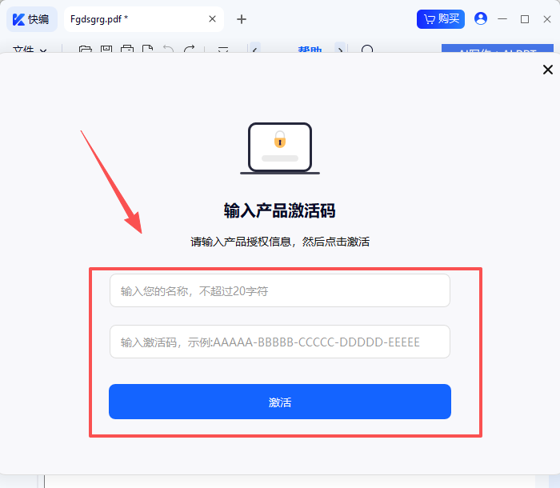Open a new tab with plus icon

(242, 19)
